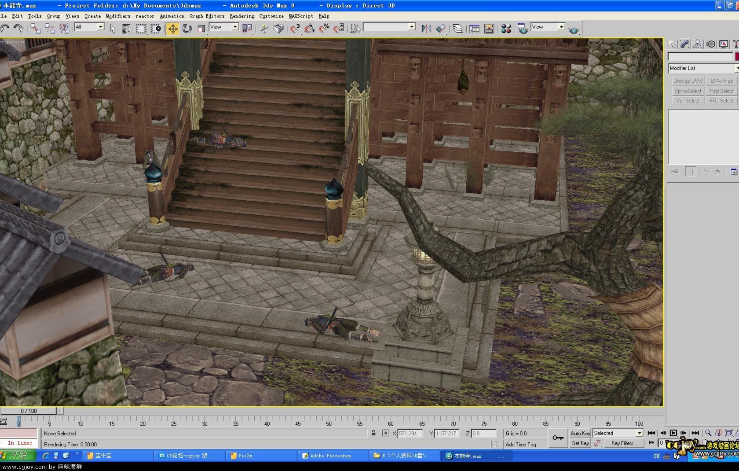This screenshot has width=739, height=471.
Task: Click Use Pivot Point Center icon
Action: click(x=247, y=29)
